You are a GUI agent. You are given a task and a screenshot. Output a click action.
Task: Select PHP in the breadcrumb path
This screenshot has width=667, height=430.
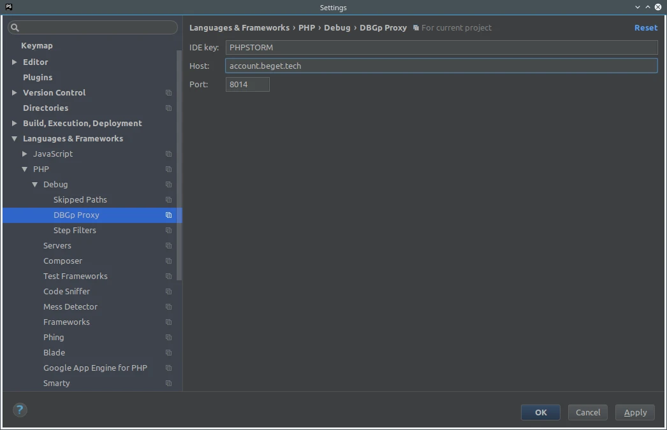point(307,27)
